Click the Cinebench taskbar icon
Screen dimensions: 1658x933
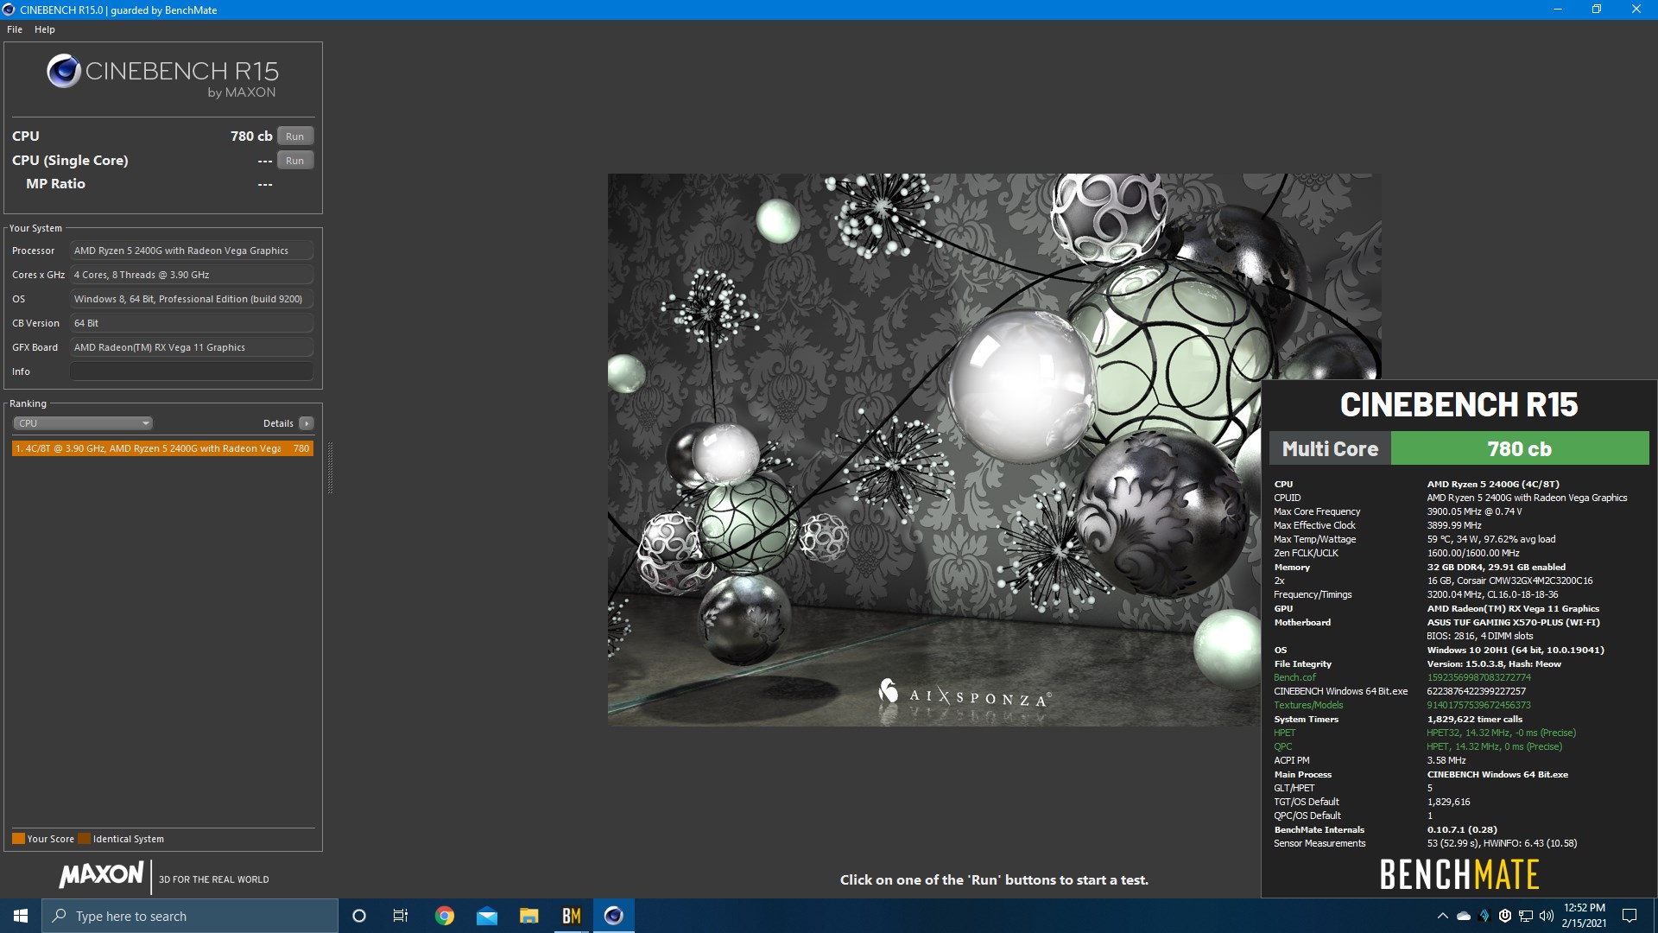click(x=614, y=916)
